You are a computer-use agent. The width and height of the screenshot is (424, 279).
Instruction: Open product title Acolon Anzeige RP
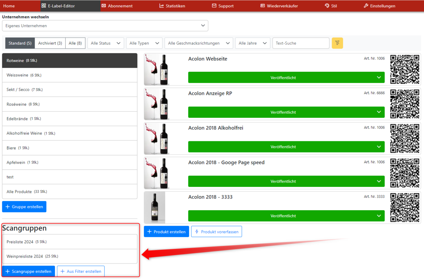click(x=210, y=93)
